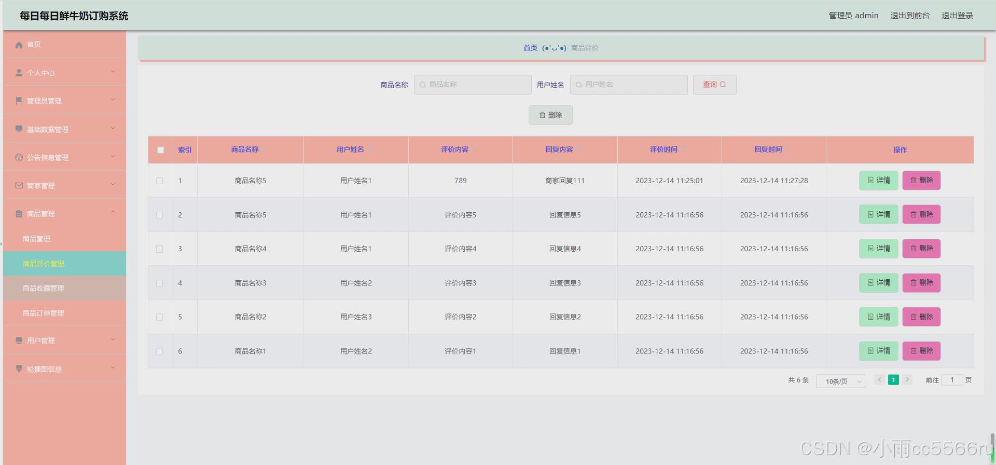Click cell 2023-12-14 11:25:01

[x=669, y=181]
